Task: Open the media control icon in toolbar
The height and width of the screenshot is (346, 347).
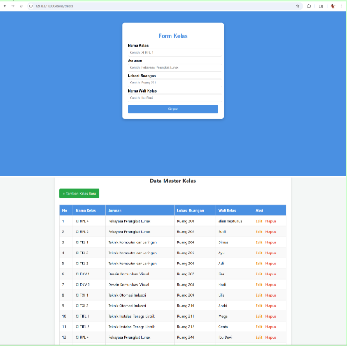Action: pyautogui.click(x=321, y=6)
